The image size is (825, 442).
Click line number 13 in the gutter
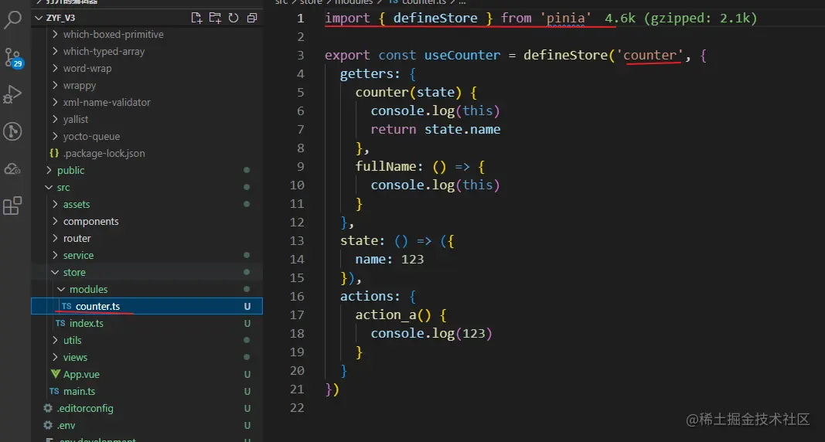297,241
